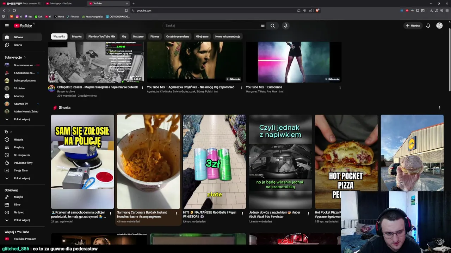Start voice search with microphone icon
The width and height of the screenshot is (451, 253).
[286, 26]
